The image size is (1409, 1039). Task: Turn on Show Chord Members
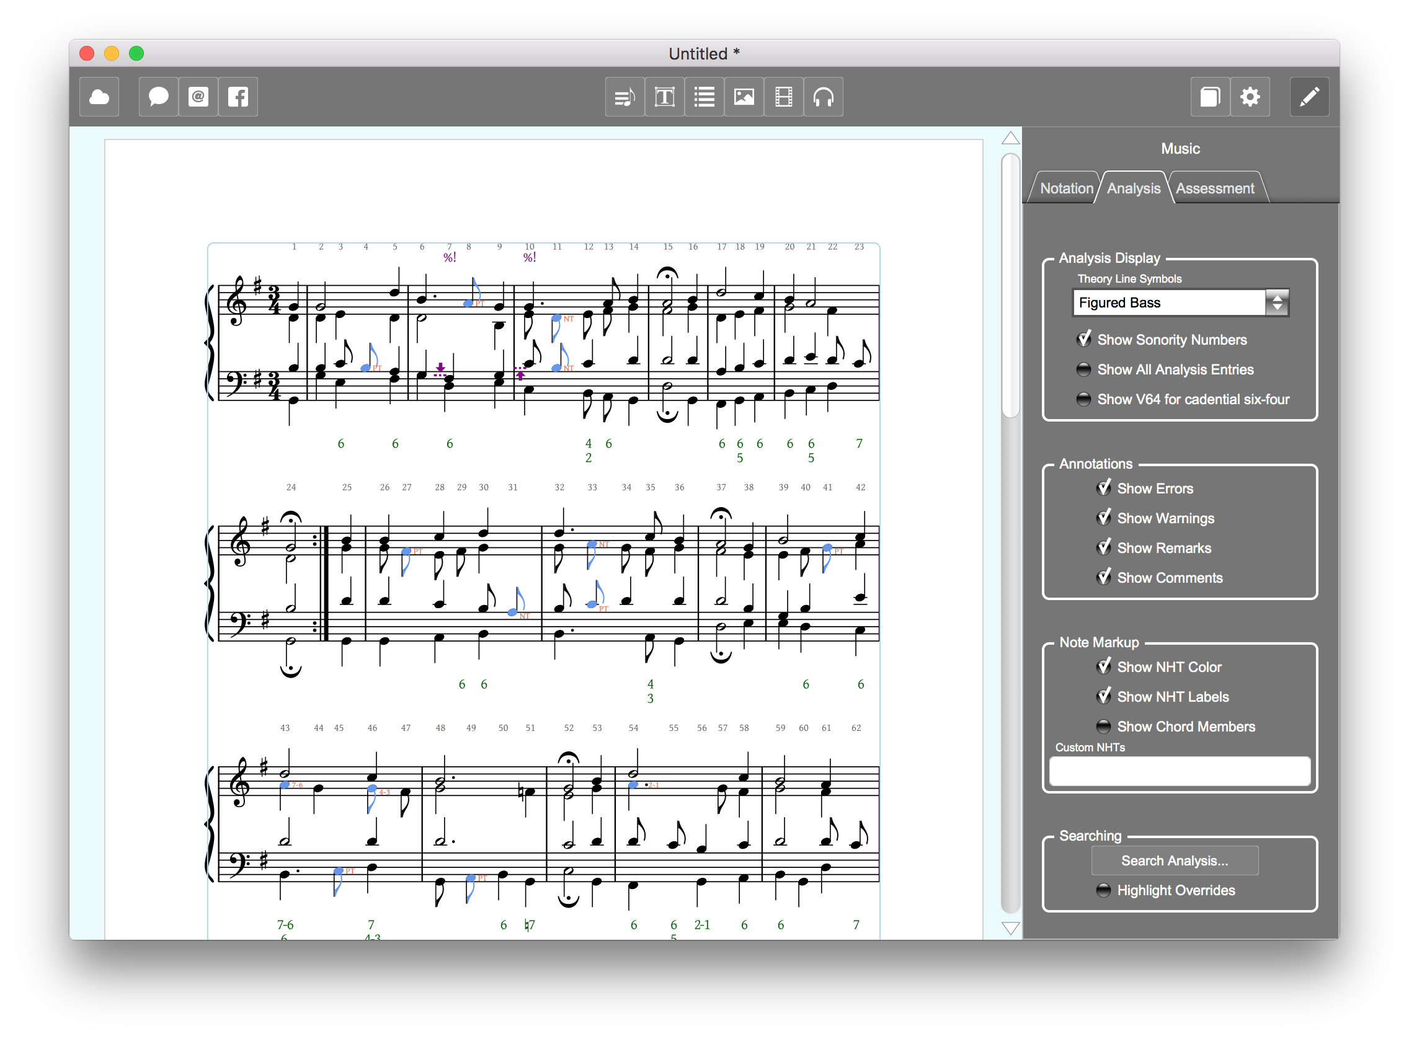coord(1103,727)
